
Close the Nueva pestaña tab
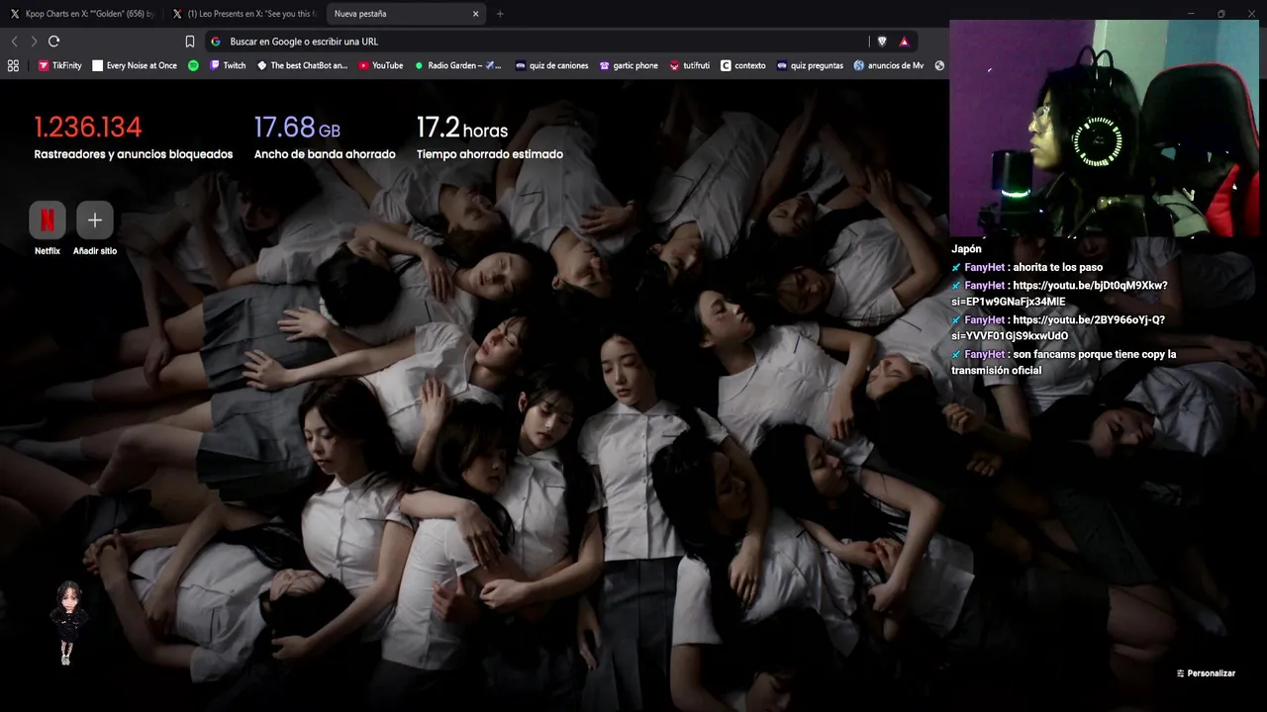coord(475,14)
